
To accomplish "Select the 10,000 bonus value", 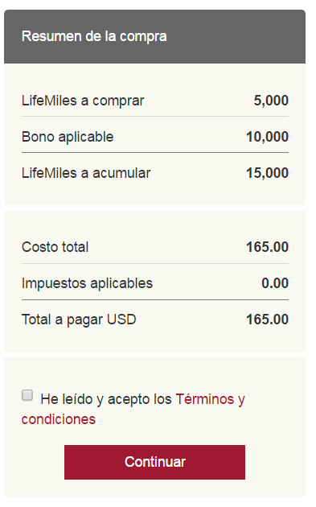I will click(x=267, y=137).
